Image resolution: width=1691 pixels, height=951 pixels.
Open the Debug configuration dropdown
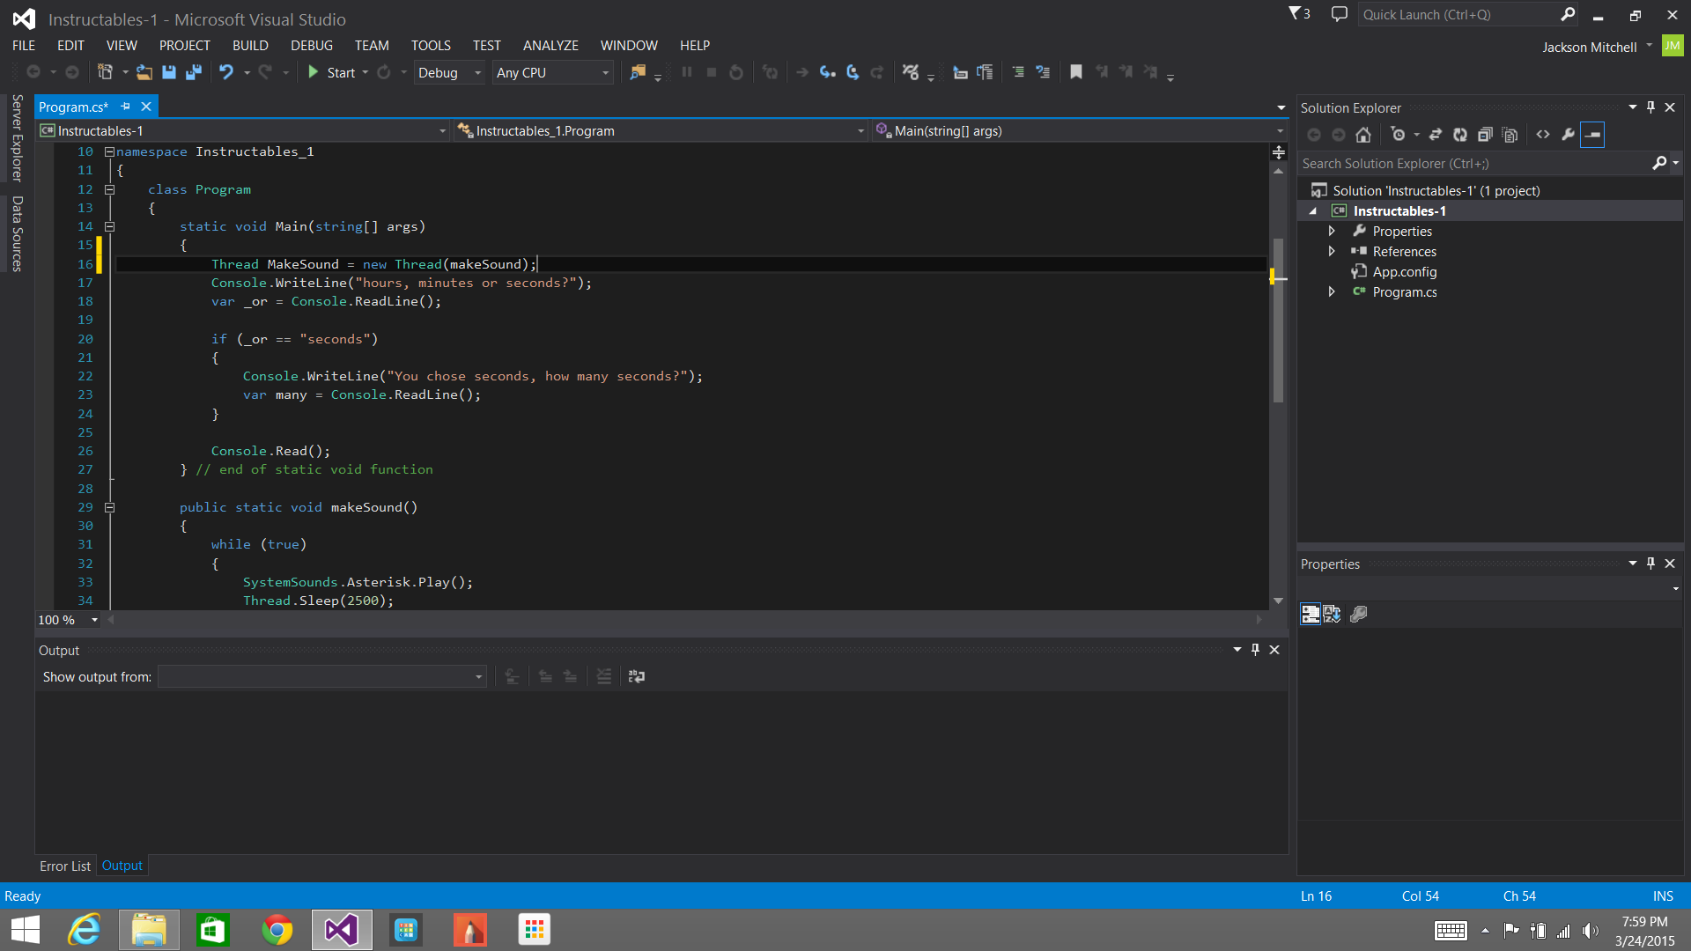click(x=450, y=73)
